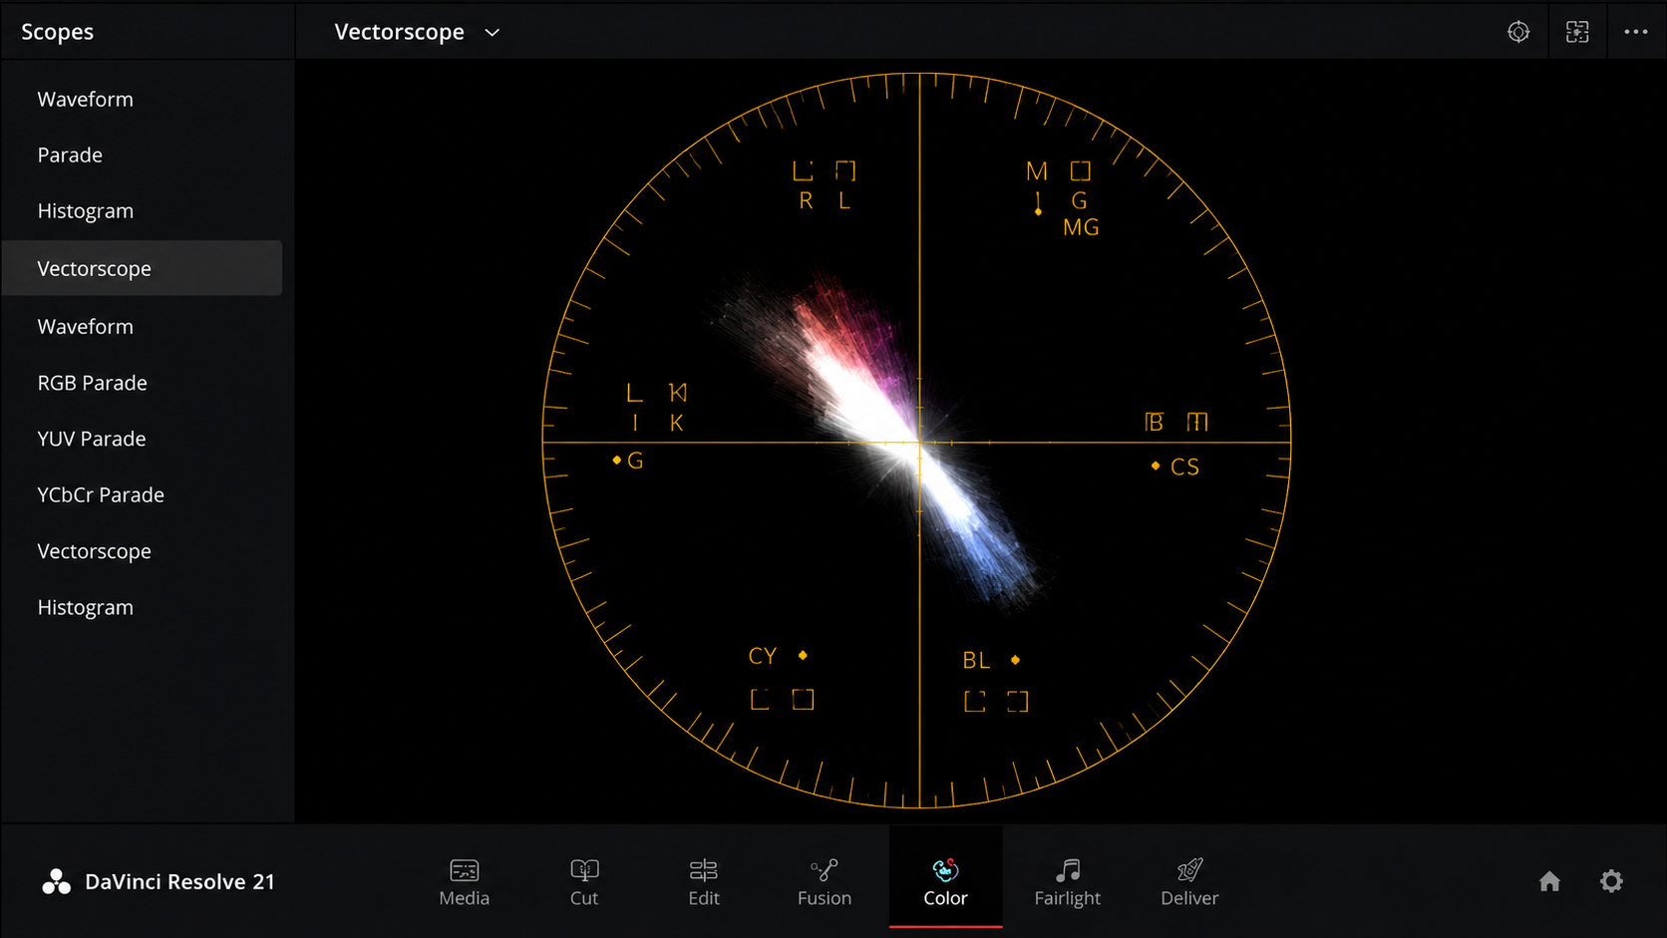The width and height of the screenshot is (1667, 938).
Task: Open project settings gear icon
Action: [x=1611, y=881]
